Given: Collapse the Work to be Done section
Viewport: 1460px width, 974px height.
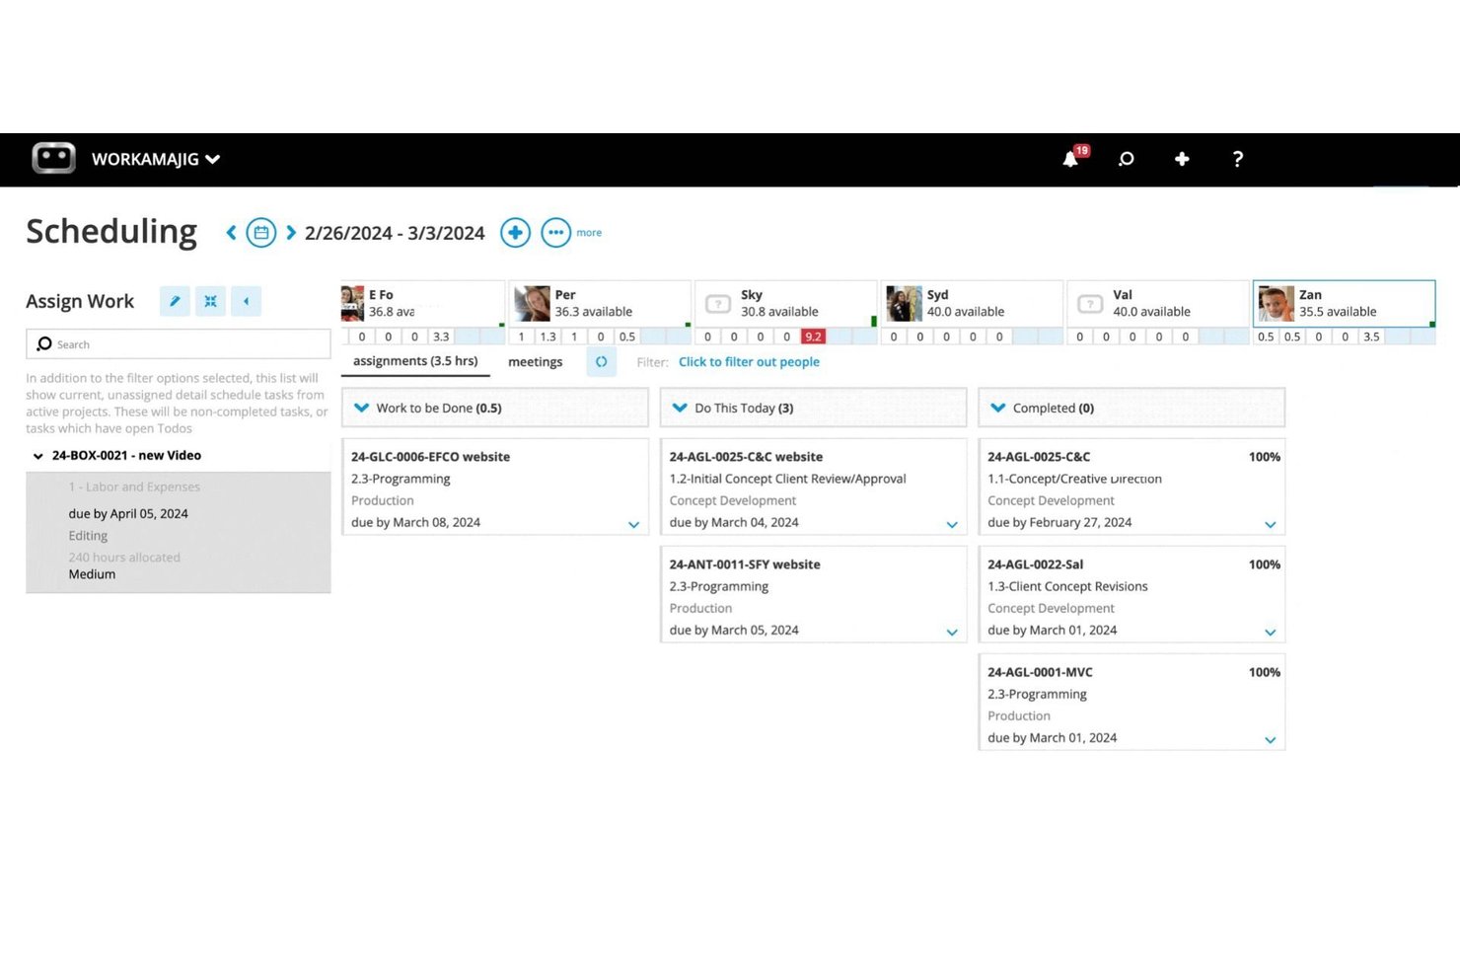Looking at the screenshot, I should tap(361, 408).
